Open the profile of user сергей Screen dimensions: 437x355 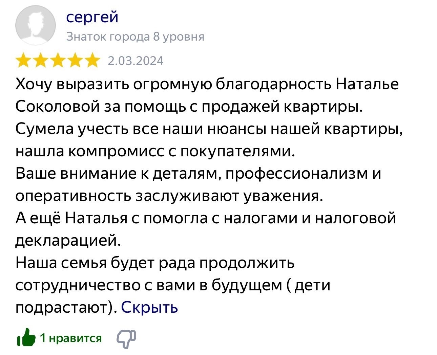click(x=92, y=16)
